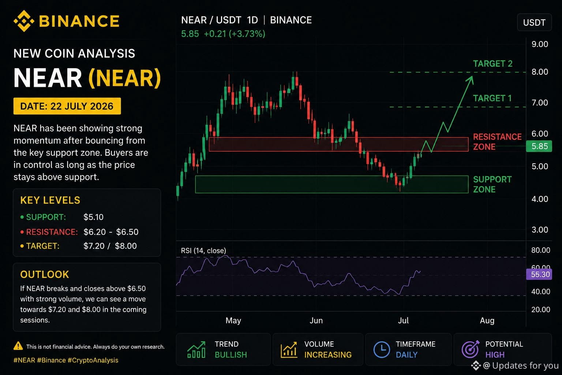
Task: Select the RESISTANCE: $6.20 - $6.50 row
Action: [x=79, y=232]
